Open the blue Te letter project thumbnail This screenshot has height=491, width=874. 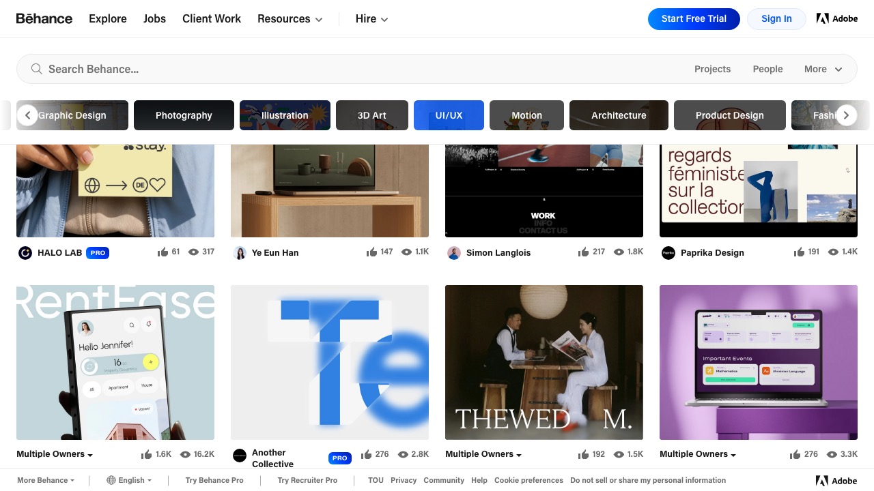tap(330, 362)
